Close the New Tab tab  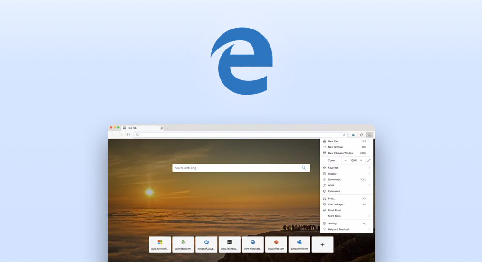161,128
